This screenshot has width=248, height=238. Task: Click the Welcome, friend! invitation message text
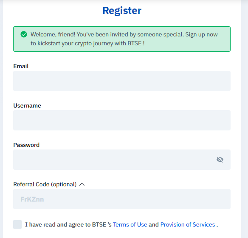[124, 39]
